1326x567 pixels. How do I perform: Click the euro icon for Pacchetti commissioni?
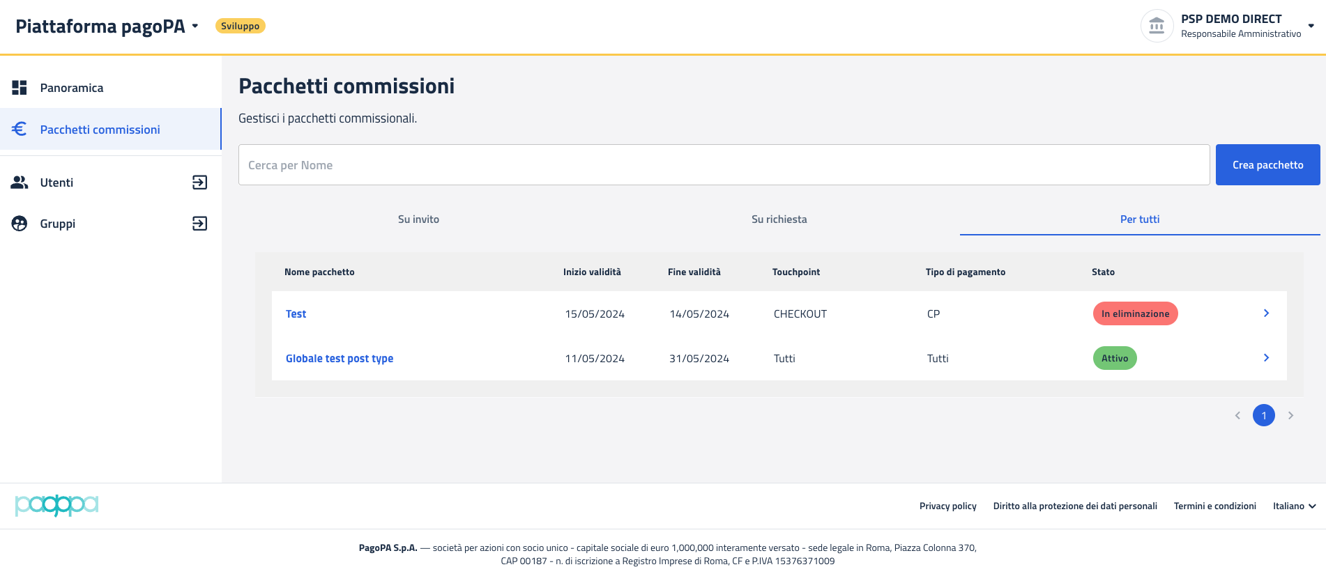click(20, 129)
